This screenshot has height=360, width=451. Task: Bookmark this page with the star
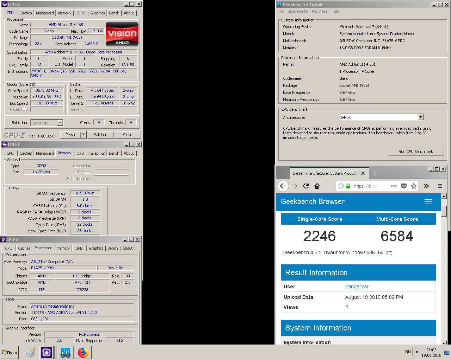point(414,186)
